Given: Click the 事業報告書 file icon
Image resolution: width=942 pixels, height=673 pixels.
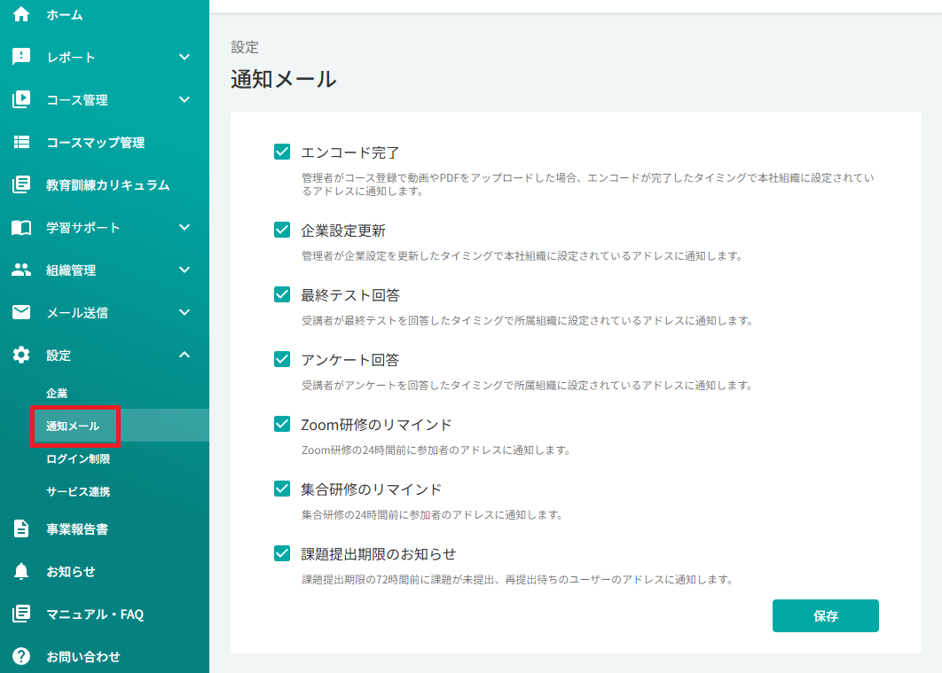Looking at the screenshot, I should pyautogui.click(x=21, y=528).
